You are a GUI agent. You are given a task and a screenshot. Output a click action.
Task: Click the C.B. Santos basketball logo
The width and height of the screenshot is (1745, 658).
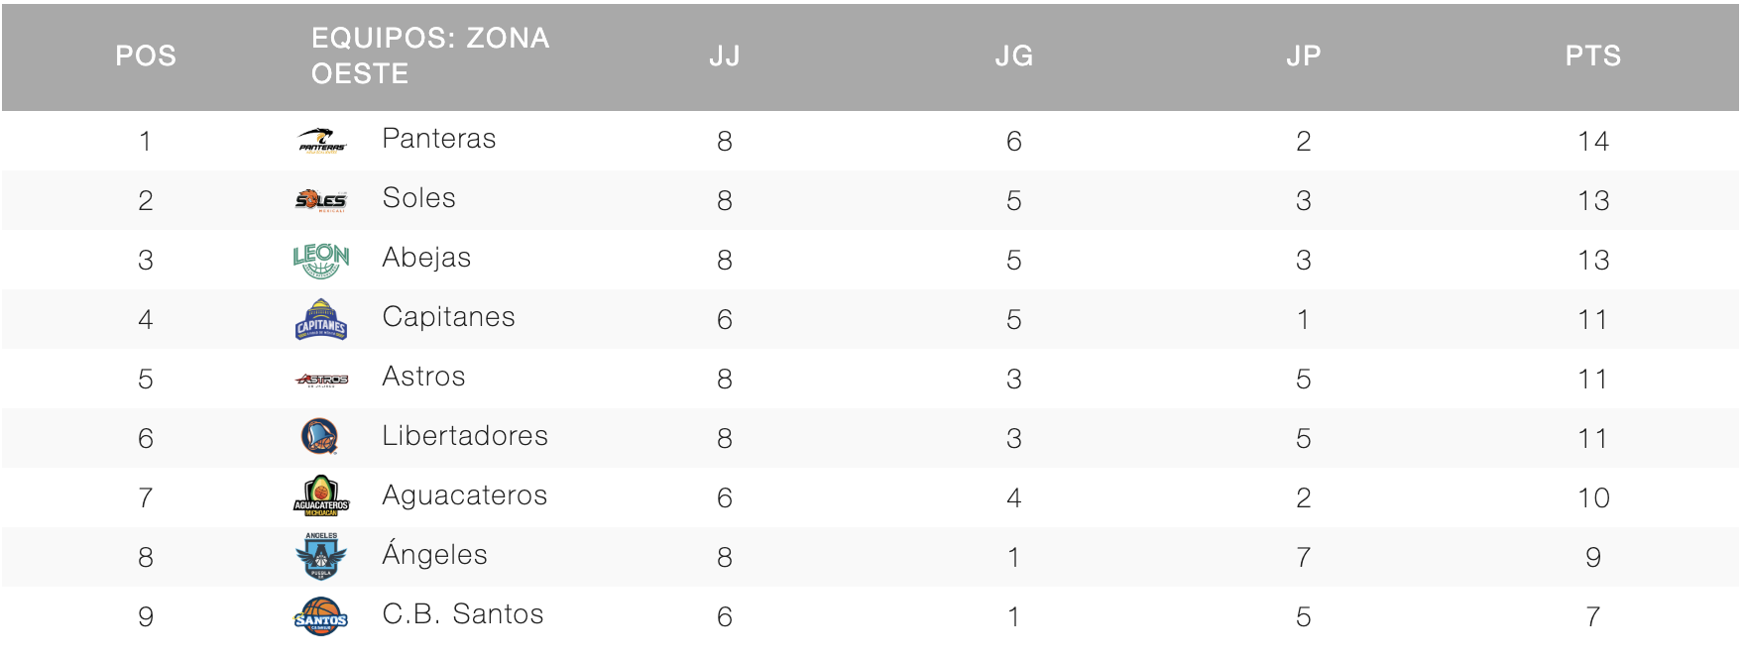(x=321, y=616)
